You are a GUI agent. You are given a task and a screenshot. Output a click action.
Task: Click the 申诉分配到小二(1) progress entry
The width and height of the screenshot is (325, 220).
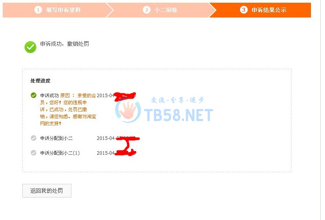[60, 153]
